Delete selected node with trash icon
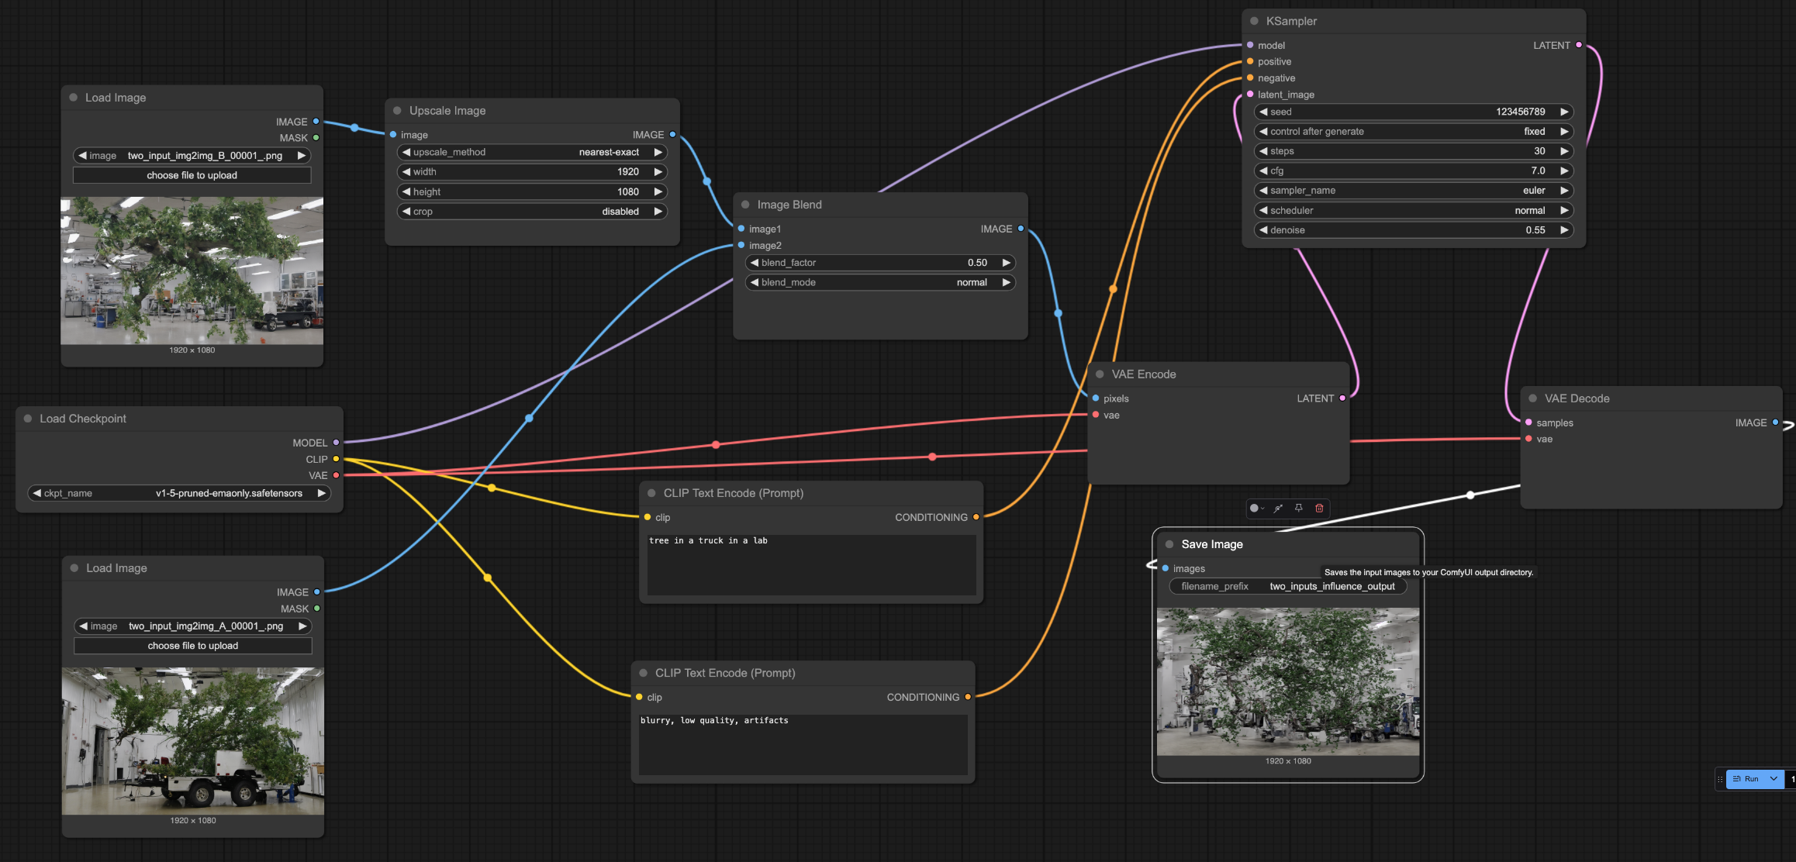 [x=1319, y=509]
